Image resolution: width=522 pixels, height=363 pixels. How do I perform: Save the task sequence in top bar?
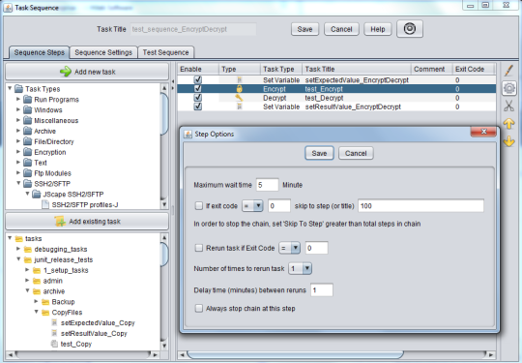click(304, 29)
